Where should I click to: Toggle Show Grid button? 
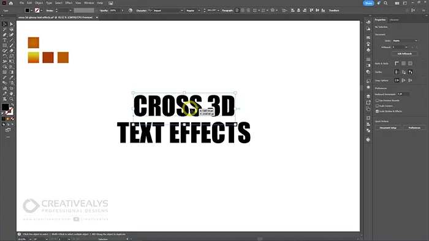pyautogui.click(x=403, y=64)
